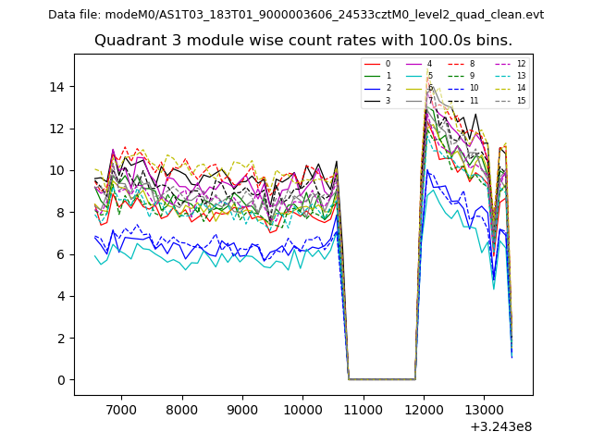Viewport: 592px width, 444px height.
Task: Click the x-axis tick label 11000
Action: (x=363, y=410)
